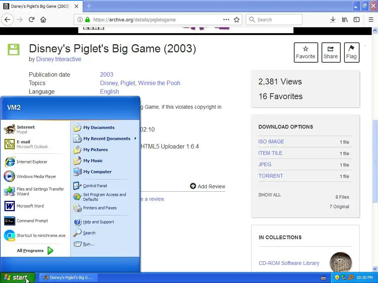The height and width of the screenshot is (283, 378).
Task: Download the TORRENT file
Action: pos(271,176)
